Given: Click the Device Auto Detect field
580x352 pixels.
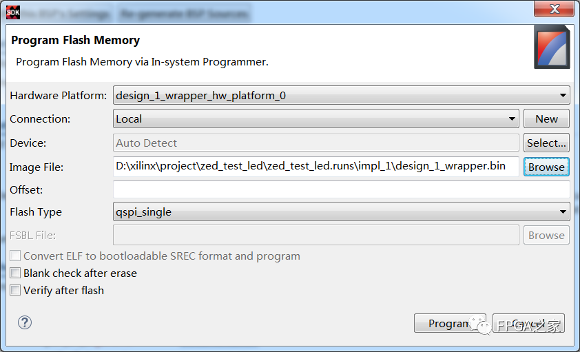Looking at the screenshot, I should point(315,143).
